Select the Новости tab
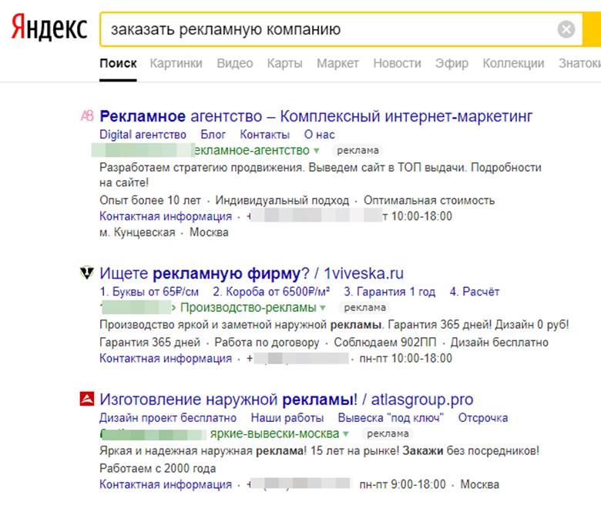This screenshot has height=515, width=601. (x=397, y=63)
